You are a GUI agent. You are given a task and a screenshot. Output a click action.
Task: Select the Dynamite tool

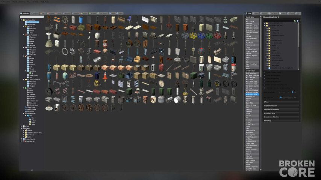click(252, 111)
